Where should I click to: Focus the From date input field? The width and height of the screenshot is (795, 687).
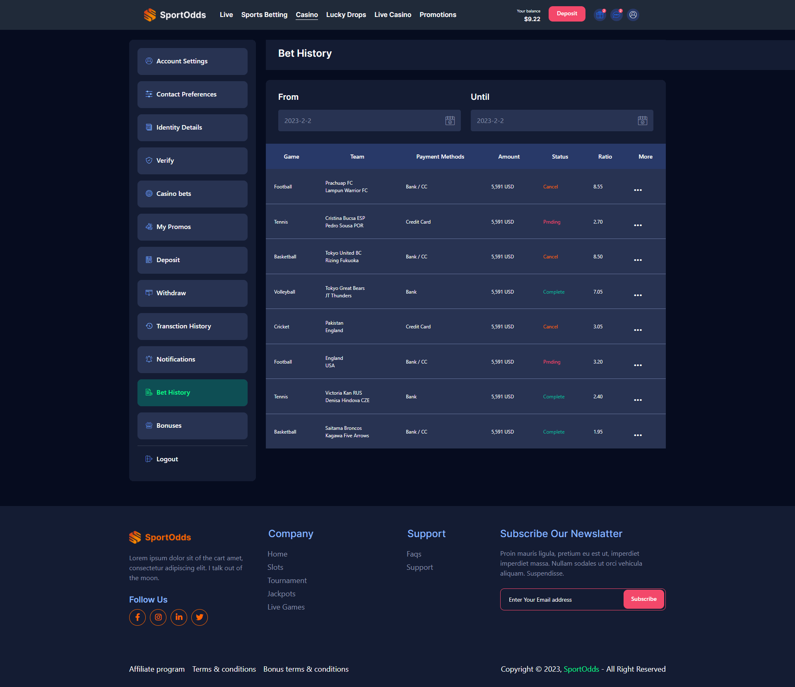[369, 121]
